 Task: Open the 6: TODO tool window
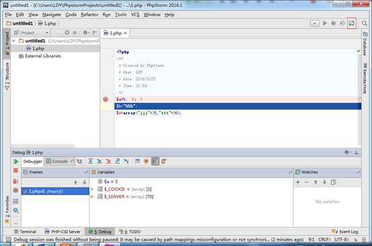130,231
